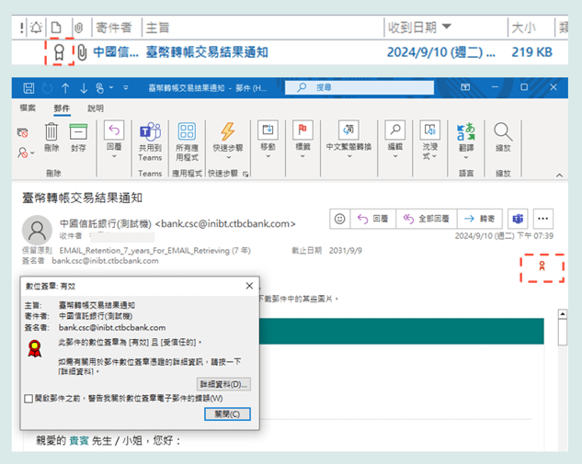
Task: Click the 簽名者 address under retention line
Action: coord(105,261)
